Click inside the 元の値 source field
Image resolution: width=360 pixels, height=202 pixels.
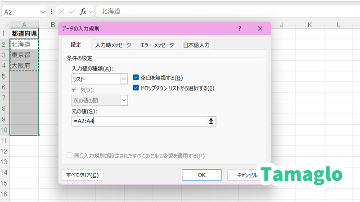click(139, 121)
